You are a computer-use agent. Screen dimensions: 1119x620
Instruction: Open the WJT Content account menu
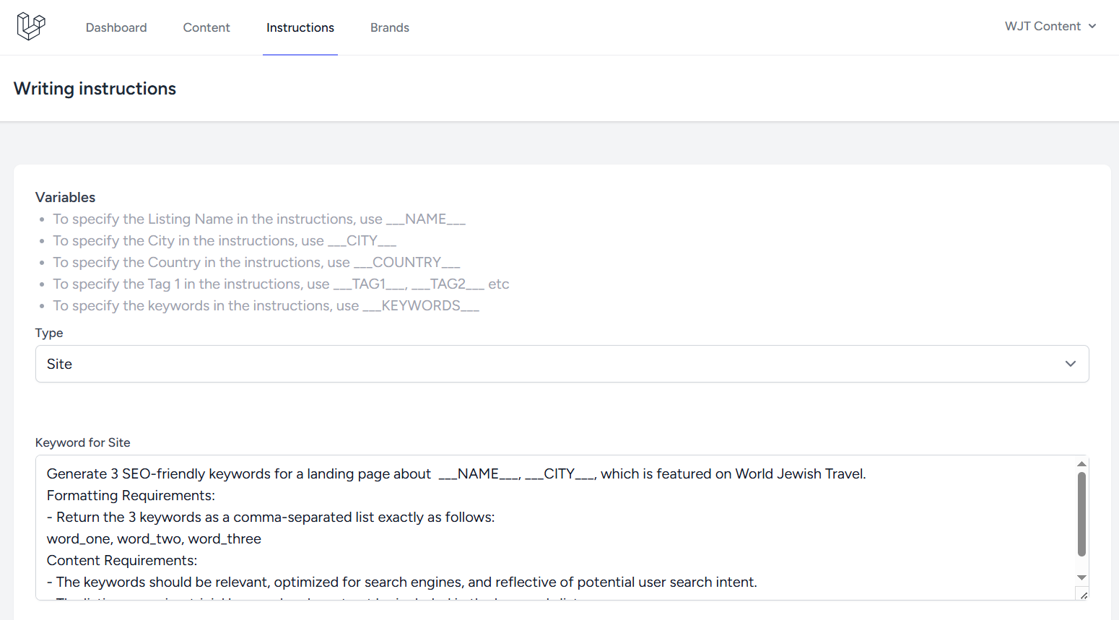[1042, 26]
